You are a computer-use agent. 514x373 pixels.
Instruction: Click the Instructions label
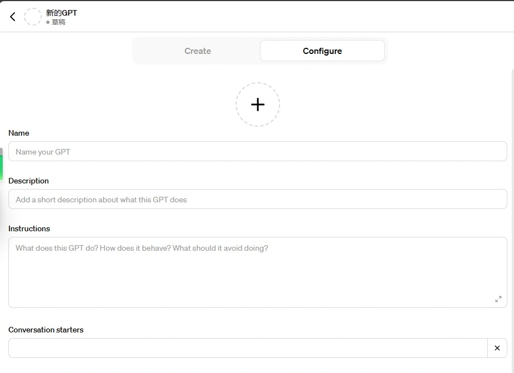tap(29, 228)
